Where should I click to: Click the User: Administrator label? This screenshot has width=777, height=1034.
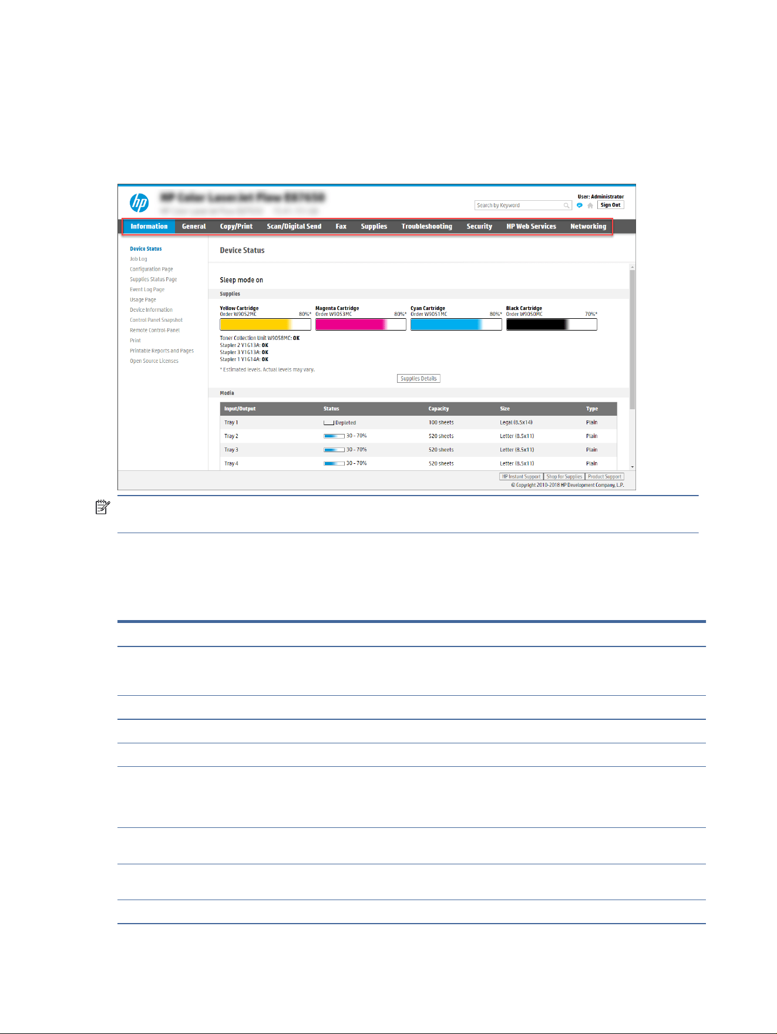pos(601,197)
